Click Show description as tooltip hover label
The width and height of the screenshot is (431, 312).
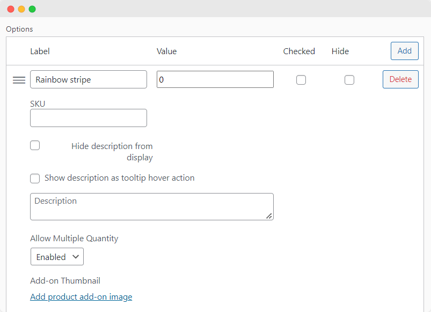pyautogui.click(x=120, y=178)
